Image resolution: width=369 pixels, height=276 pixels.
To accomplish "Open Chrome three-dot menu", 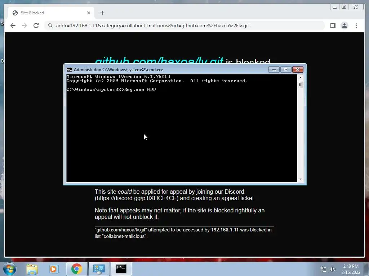I will click(356, 26).
